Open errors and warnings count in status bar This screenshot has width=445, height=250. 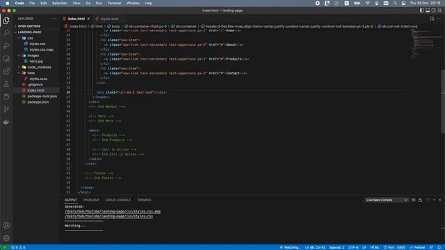(19, 247)
